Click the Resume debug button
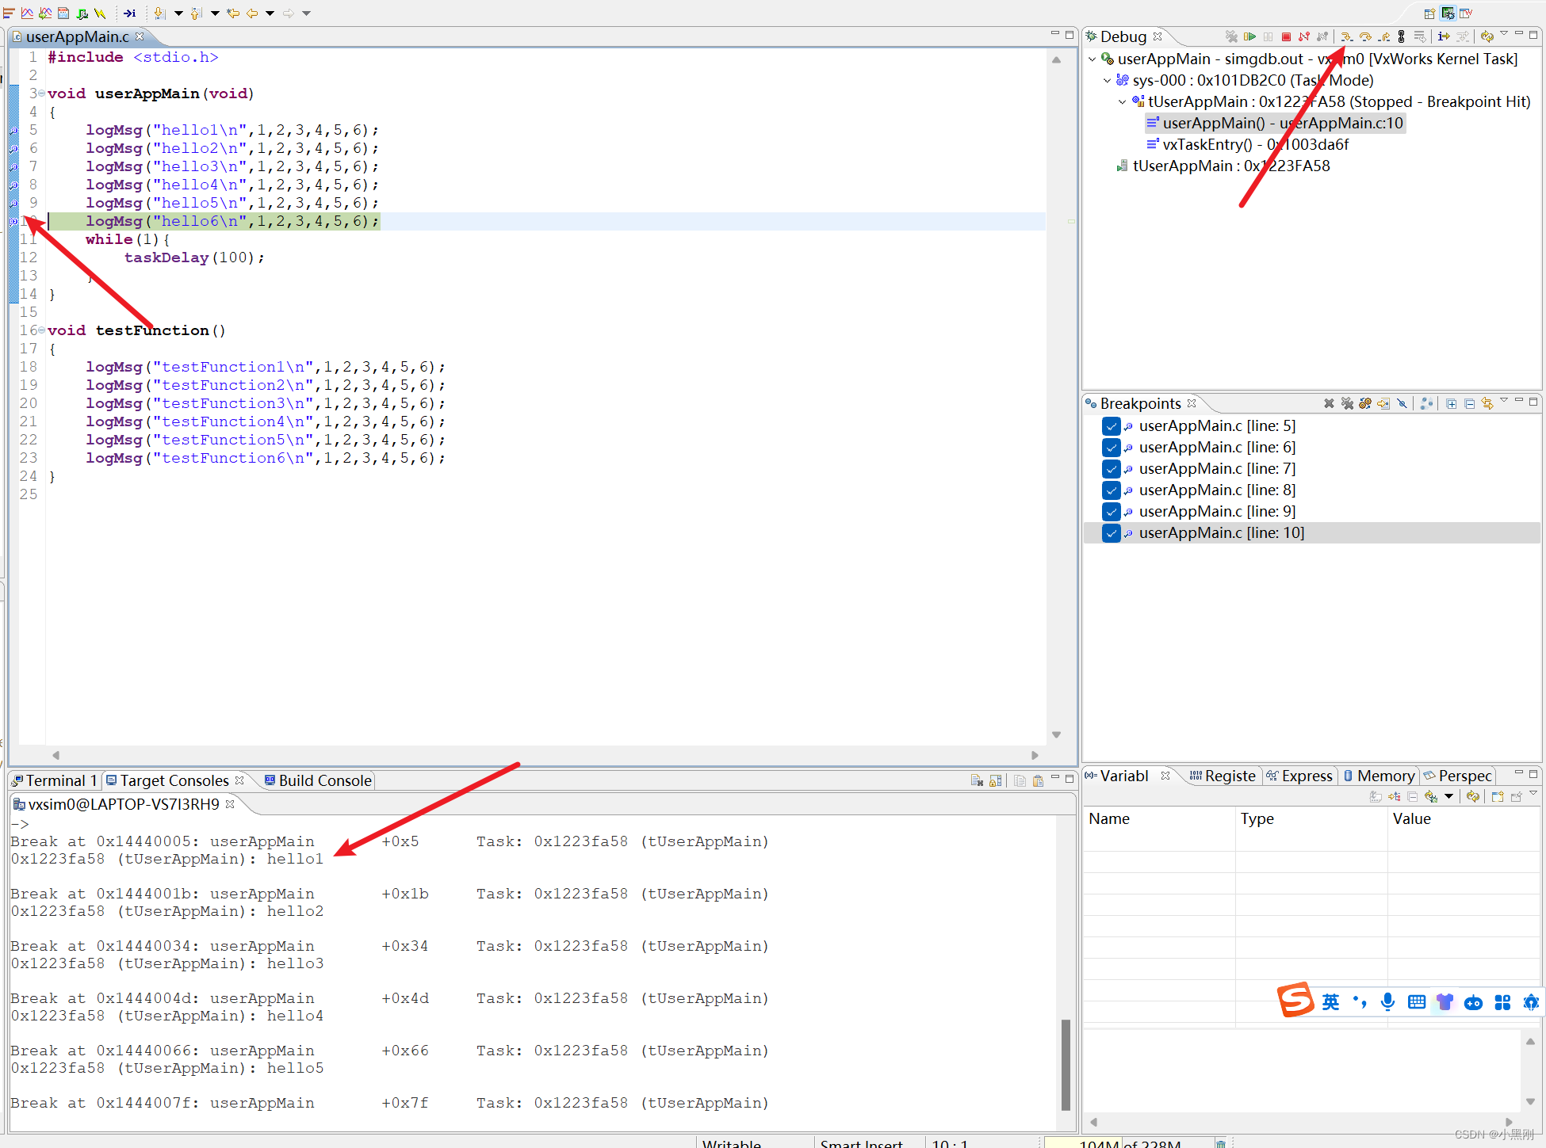The width and height of the screenshot is (1546, 1148). pyautogui.click(x=1249, y=36)
